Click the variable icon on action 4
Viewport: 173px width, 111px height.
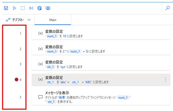click(x=40, y=80)
